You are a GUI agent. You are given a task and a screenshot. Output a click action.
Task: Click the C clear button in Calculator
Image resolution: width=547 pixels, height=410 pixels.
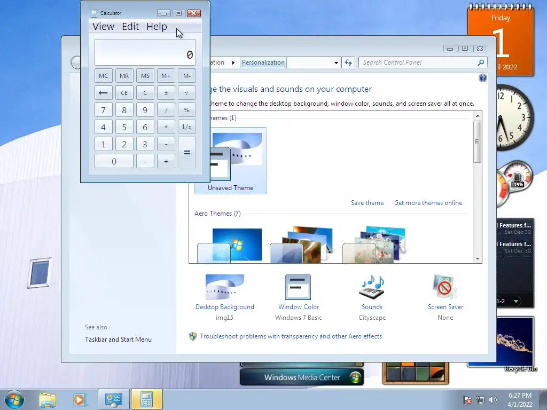pyautogui.click(x=145, y=93)
